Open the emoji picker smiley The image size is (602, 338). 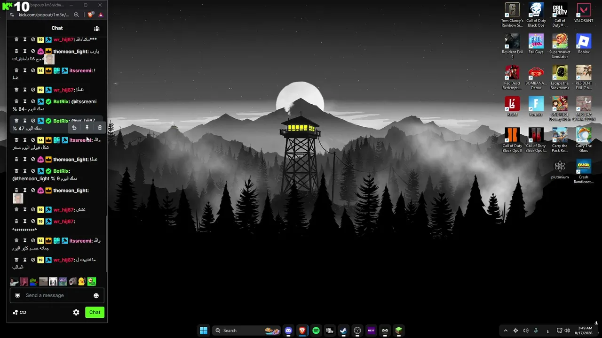click(96, 296)
